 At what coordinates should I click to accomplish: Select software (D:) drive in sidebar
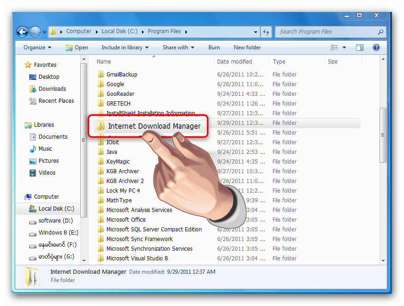point(51,221)
